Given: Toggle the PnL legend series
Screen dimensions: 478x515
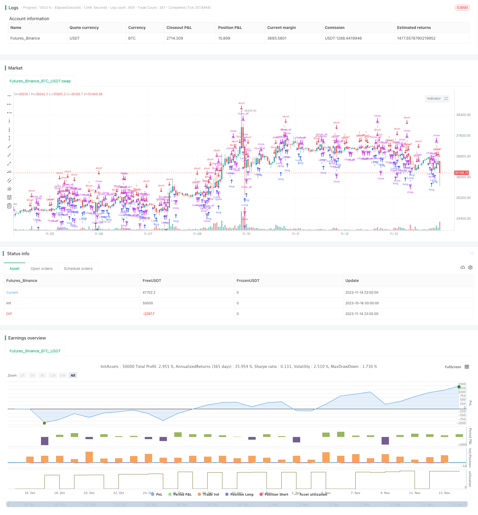Looking at the screenshot, I should [157, 494].
